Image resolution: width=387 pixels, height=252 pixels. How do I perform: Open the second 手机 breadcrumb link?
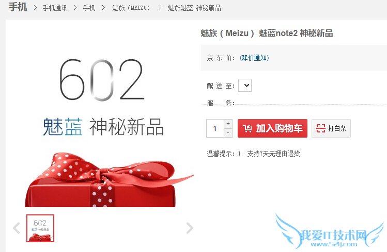[89, 8]
